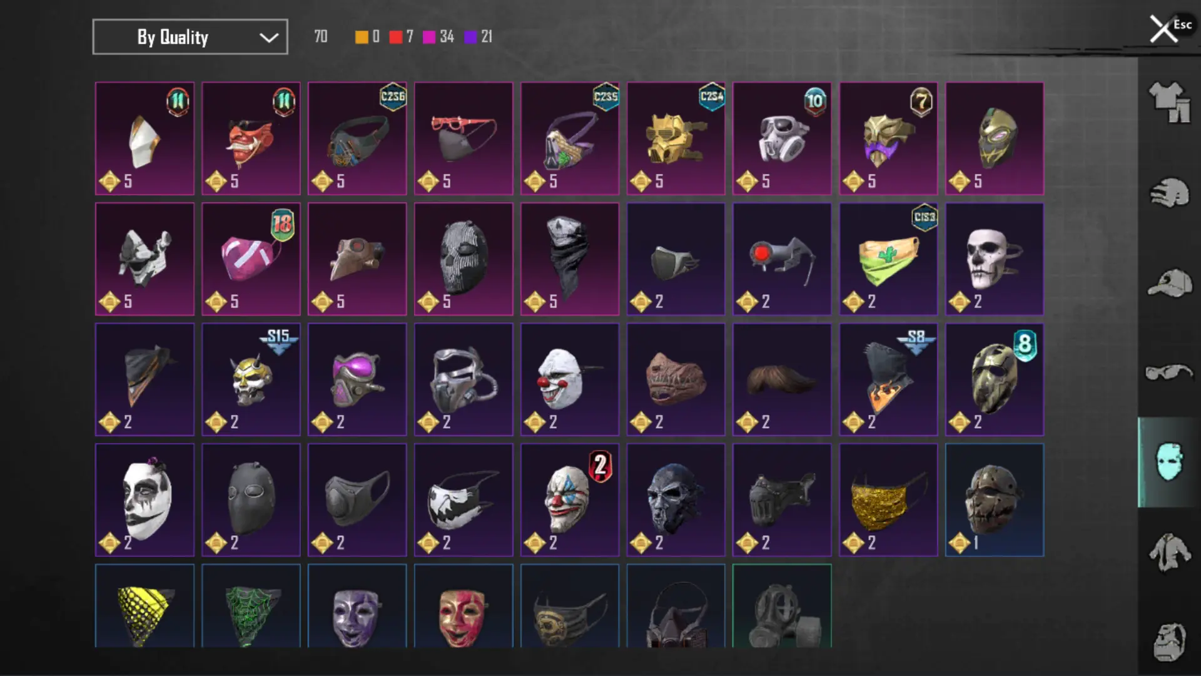Viewport: 1201px width, 676px height.
Task: Filter by the pink quality swatch
Action: [429, 37]
